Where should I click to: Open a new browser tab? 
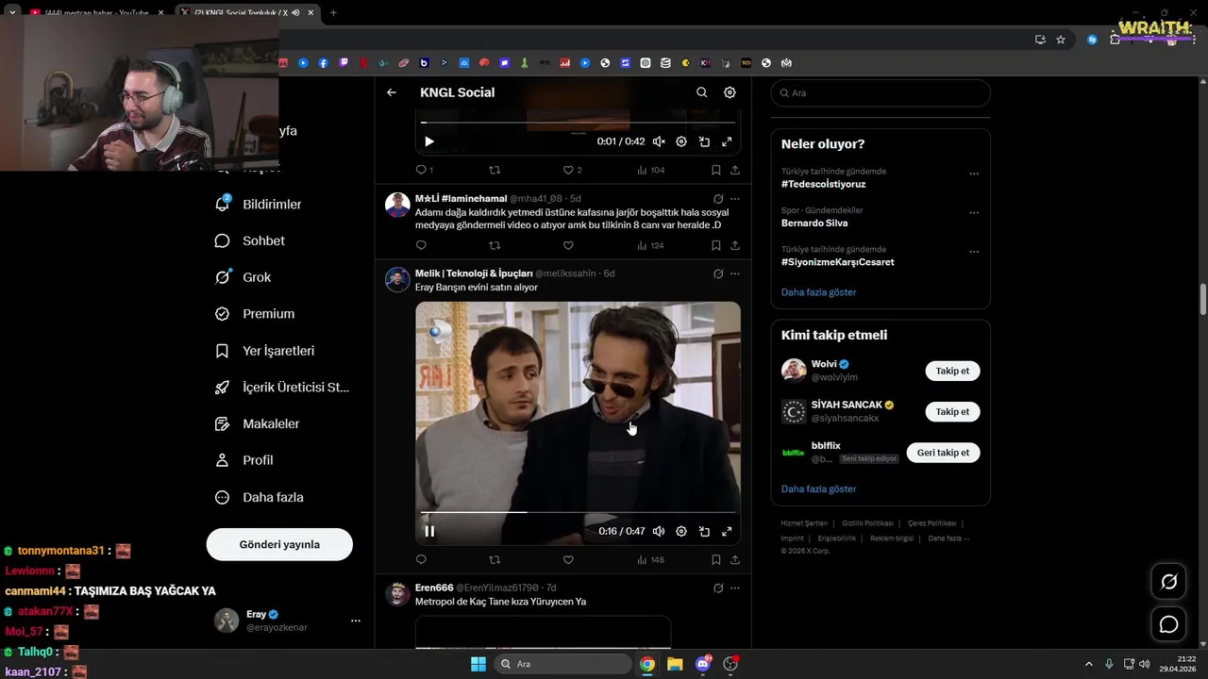(333, 12)
